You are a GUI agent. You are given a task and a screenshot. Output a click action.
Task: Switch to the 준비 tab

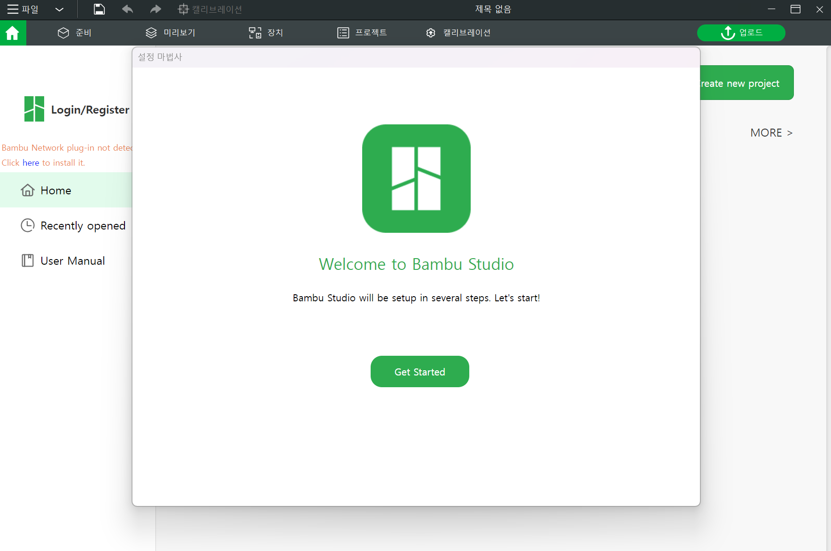[75, 33]
